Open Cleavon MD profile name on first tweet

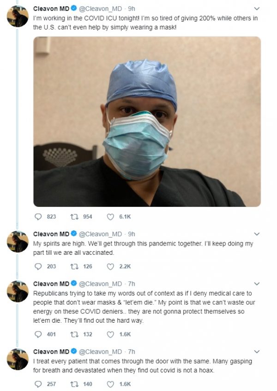(x=51, y=8)
